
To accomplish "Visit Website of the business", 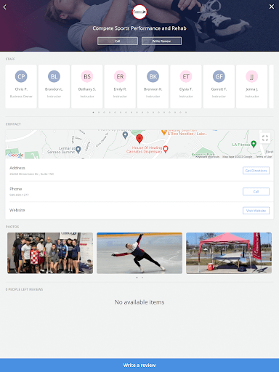I will [256, 211].
